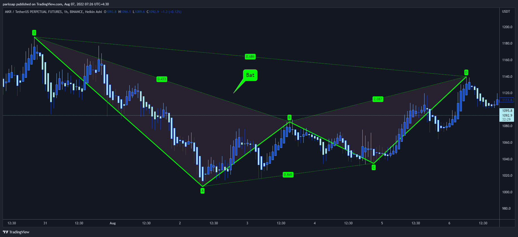Click the TradingView logo at bottom left
This screenshot has width=518, height=237.
(x=16, y=232)
